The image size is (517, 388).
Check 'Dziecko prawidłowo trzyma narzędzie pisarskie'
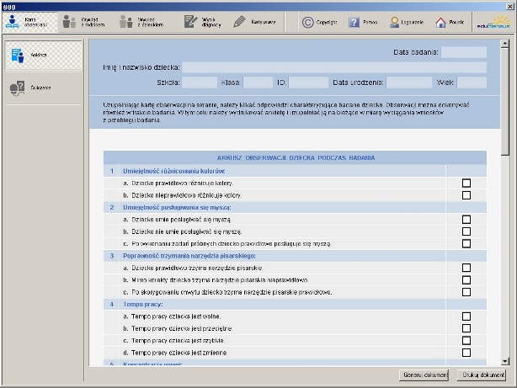466,268
